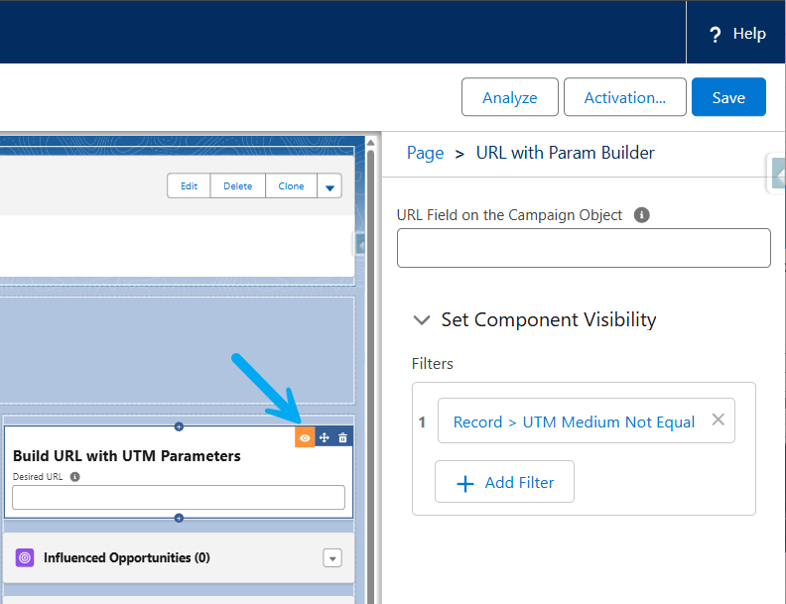This screenshot has height=604, width=786.
Task: Add a new visibility filter
Action: click(x=504, y=482)
